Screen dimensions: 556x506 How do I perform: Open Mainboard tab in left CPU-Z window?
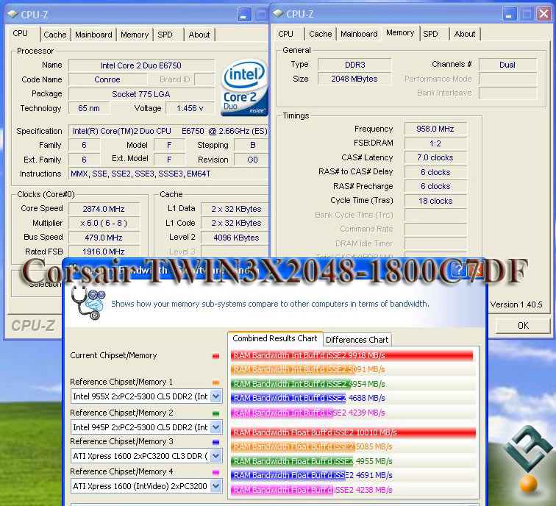(x=93, y=35)
